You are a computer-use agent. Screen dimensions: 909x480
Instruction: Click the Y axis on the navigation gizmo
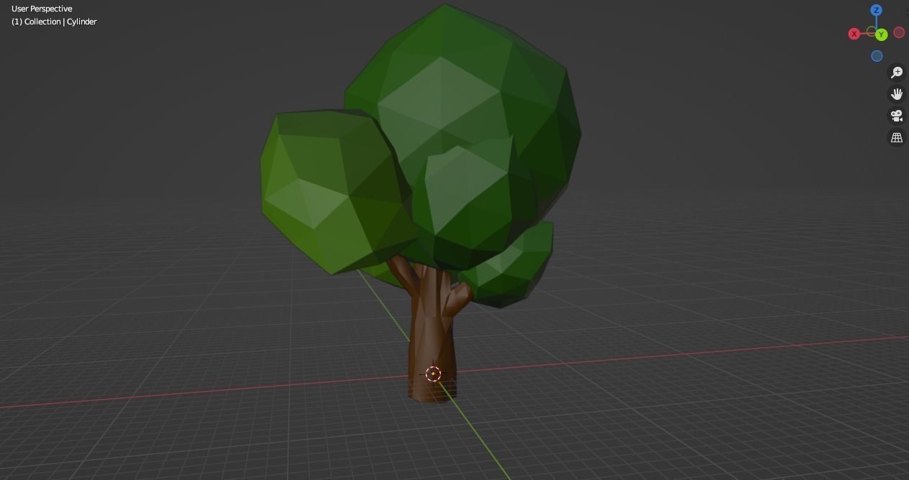pos(882,34)
